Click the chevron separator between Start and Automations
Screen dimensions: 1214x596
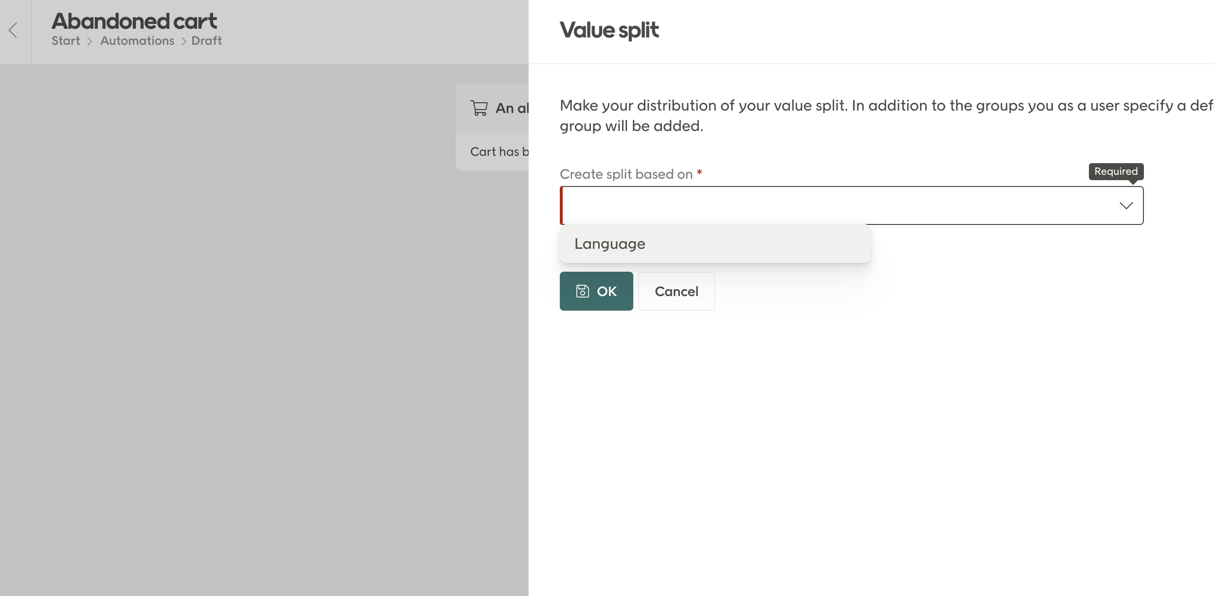point(90,41)
